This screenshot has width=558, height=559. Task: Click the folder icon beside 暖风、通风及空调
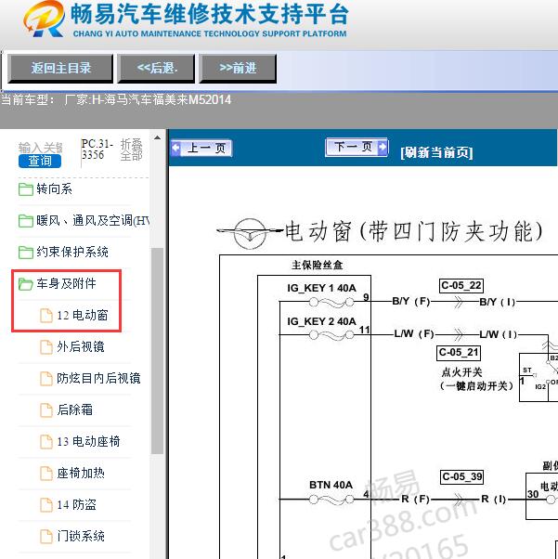26,221
